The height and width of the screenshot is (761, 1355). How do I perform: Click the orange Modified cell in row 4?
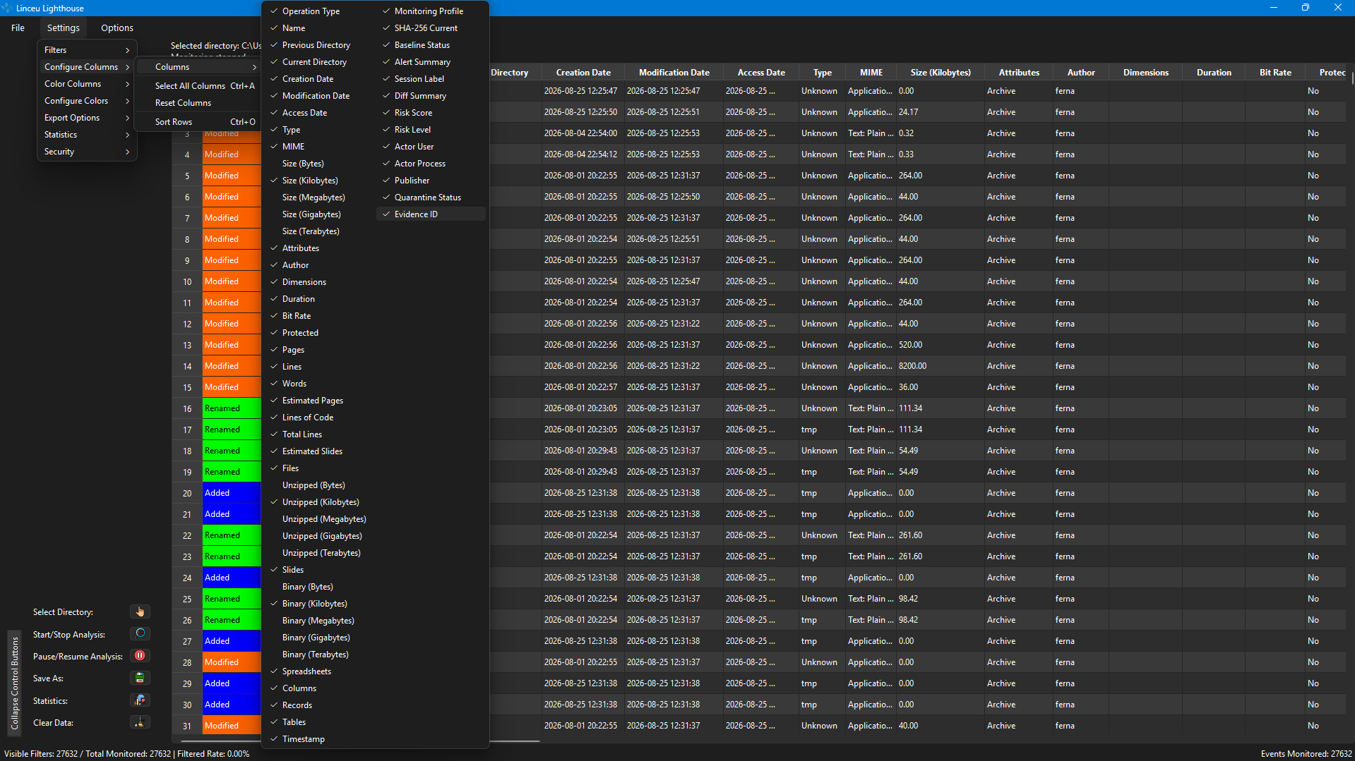tap(232, 154)
